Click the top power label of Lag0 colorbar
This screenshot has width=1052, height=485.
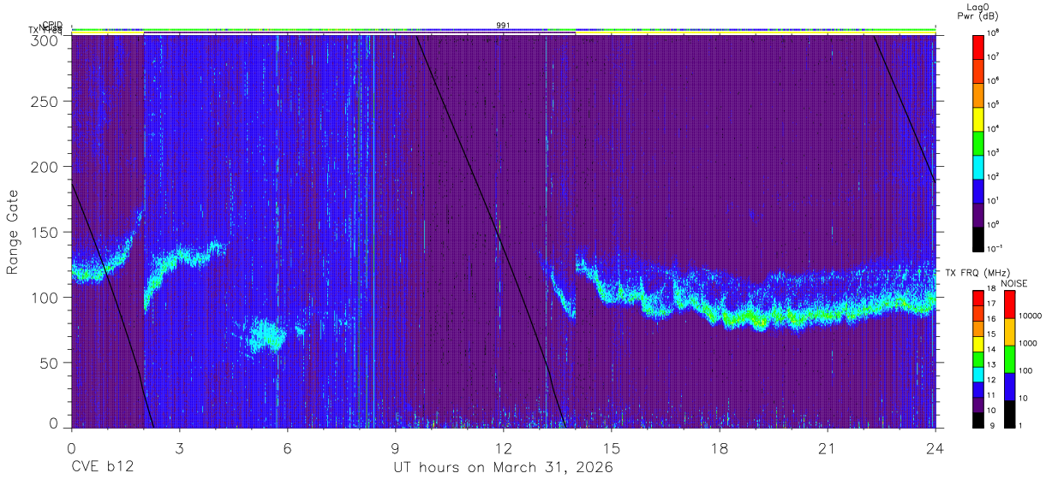click(x=994, y=33)
